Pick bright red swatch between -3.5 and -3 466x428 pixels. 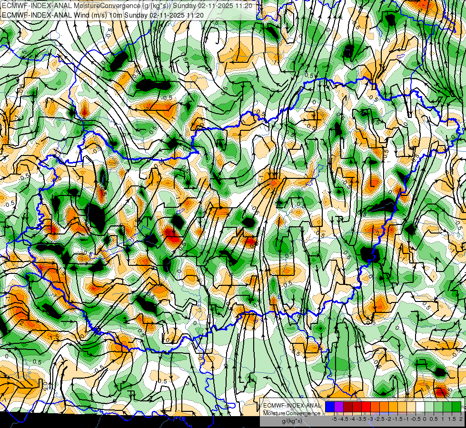pos(366,407)
